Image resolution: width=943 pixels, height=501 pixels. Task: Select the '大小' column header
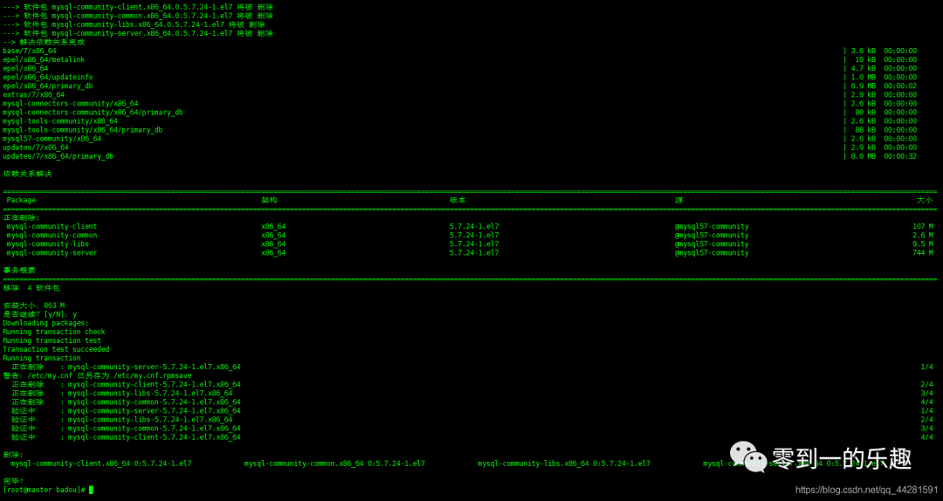[x=925, y=200]
